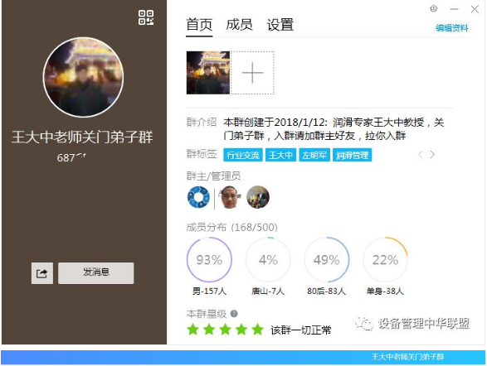
Task: Click the first green star rating icon
Action: pyautogui.click(x=192, y=330)
